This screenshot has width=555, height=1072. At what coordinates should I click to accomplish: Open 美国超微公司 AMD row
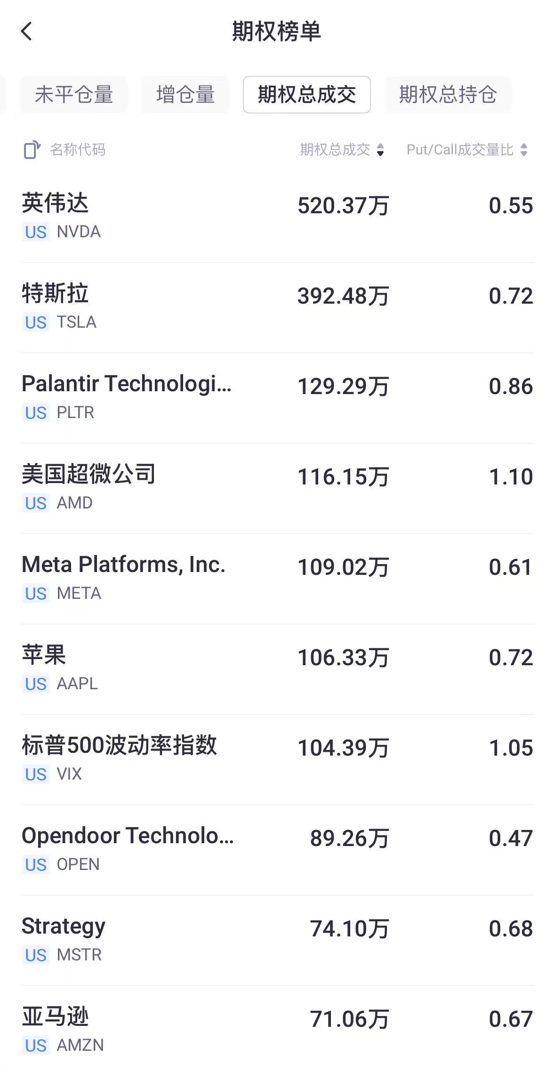[277, 488]
